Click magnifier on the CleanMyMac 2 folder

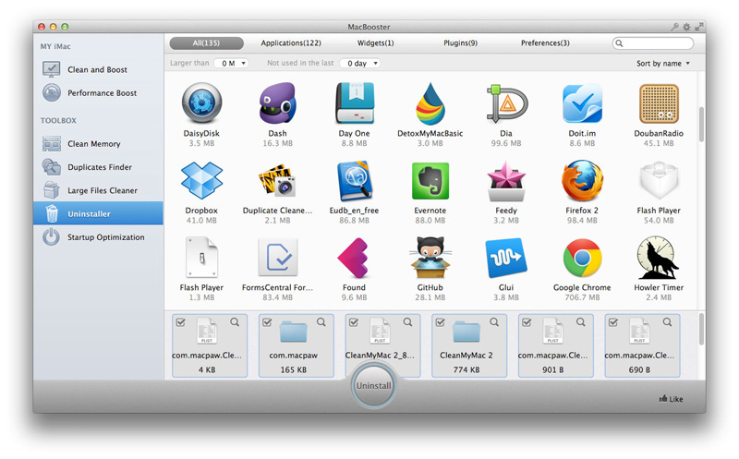[x=493, y=322]
